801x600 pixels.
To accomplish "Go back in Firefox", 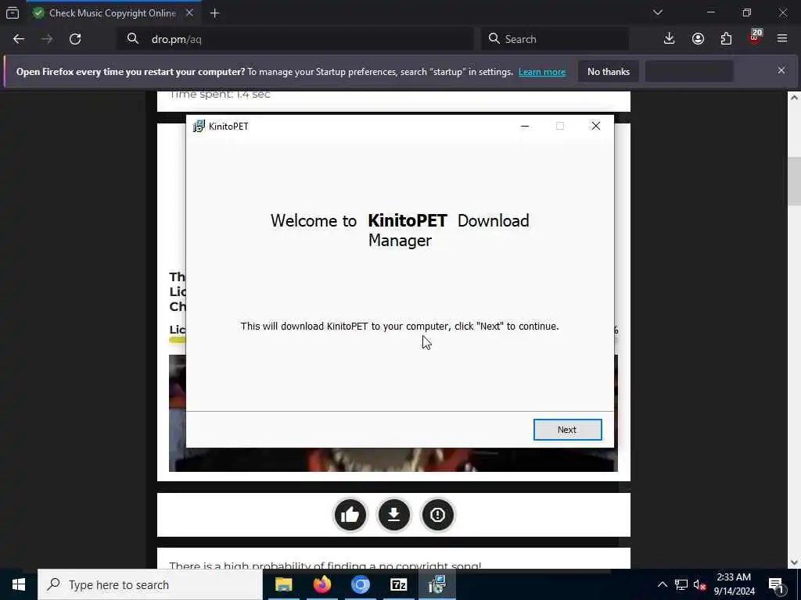I will point(19,39).
